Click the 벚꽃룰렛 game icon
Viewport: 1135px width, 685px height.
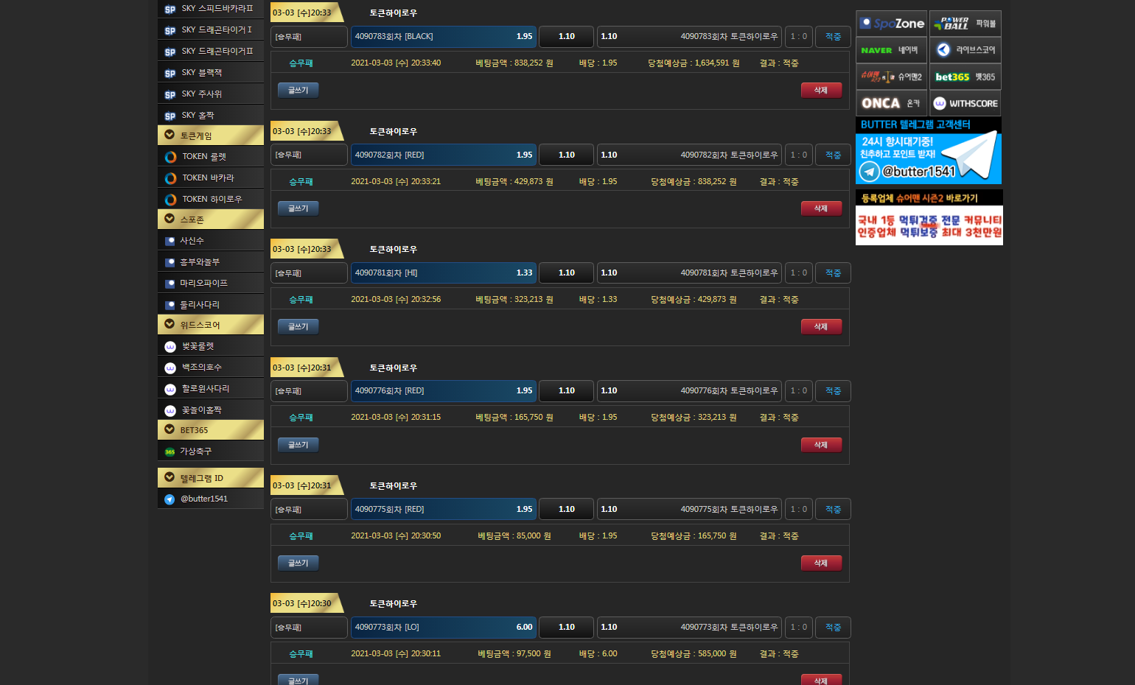170,347
